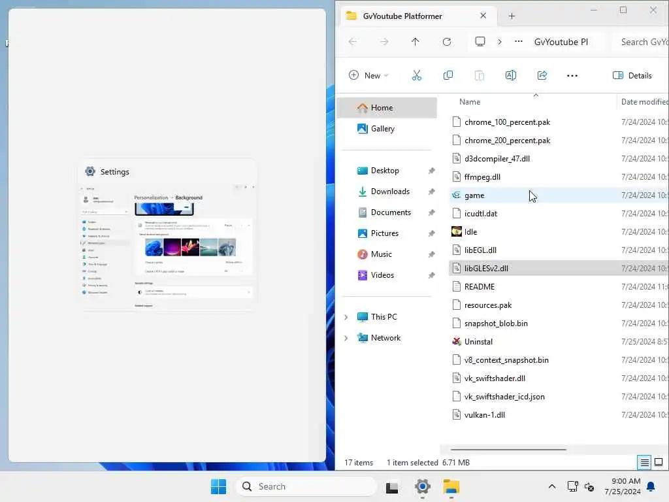Switch to details list view in status bar
The width and height of the screenshot is (669, 502).
(644, 462)
